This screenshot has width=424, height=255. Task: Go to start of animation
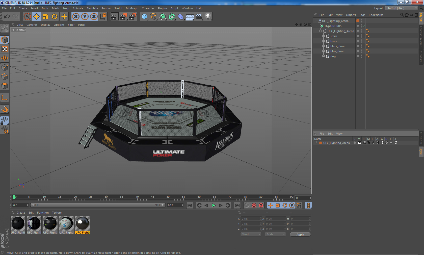pyautogui.click(x=190, y=205)
